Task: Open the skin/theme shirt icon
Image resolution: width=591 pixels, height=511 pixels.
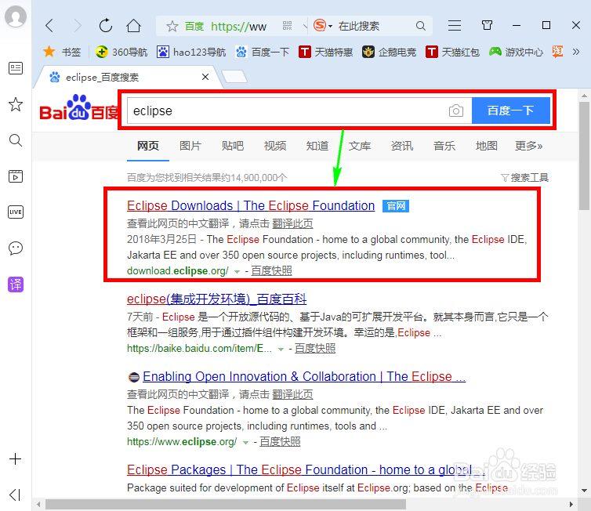Action: click(x=487, y=25)
